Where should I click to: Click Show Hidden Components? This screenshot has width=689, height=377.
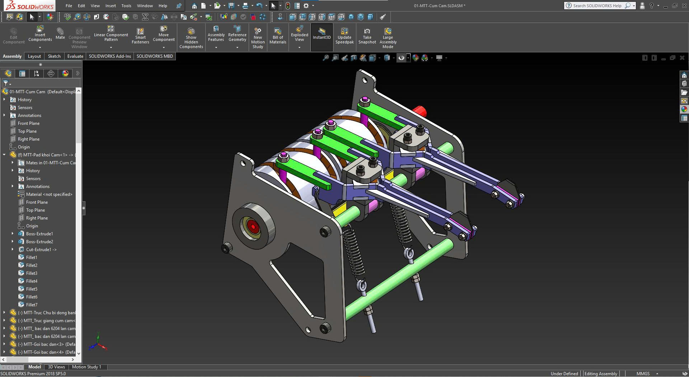191,38
